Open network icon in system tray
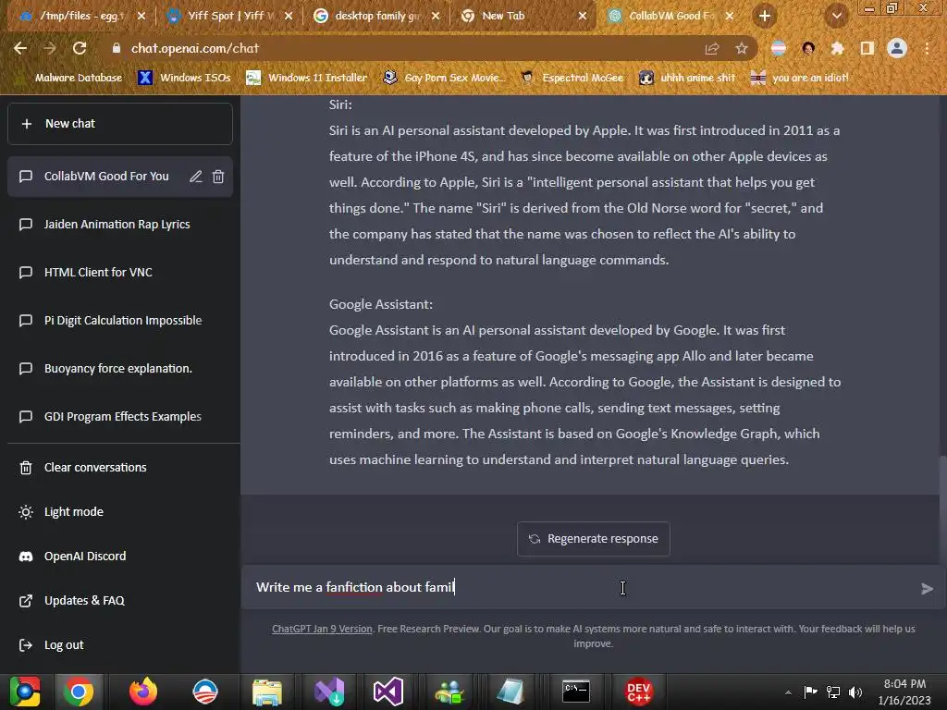Image resolution: width=947 pixels, height=710 pixels. (x=833, y=692)
